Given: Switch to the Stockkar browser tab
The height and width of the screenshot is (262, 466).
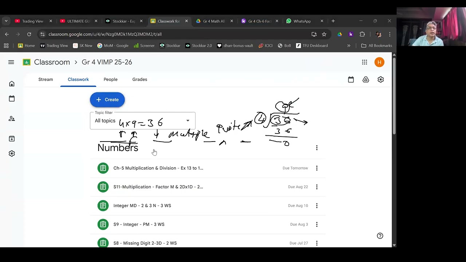Looking at the screenshot, I should [124, 21].
